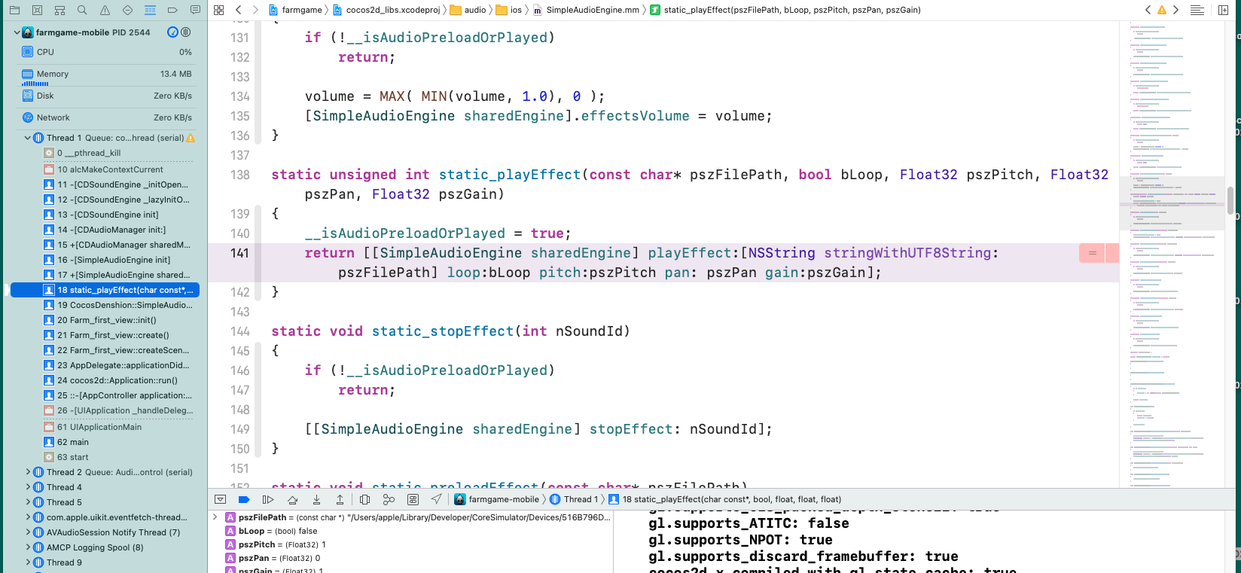Open the Project navigator folder icon

[14, 10]
